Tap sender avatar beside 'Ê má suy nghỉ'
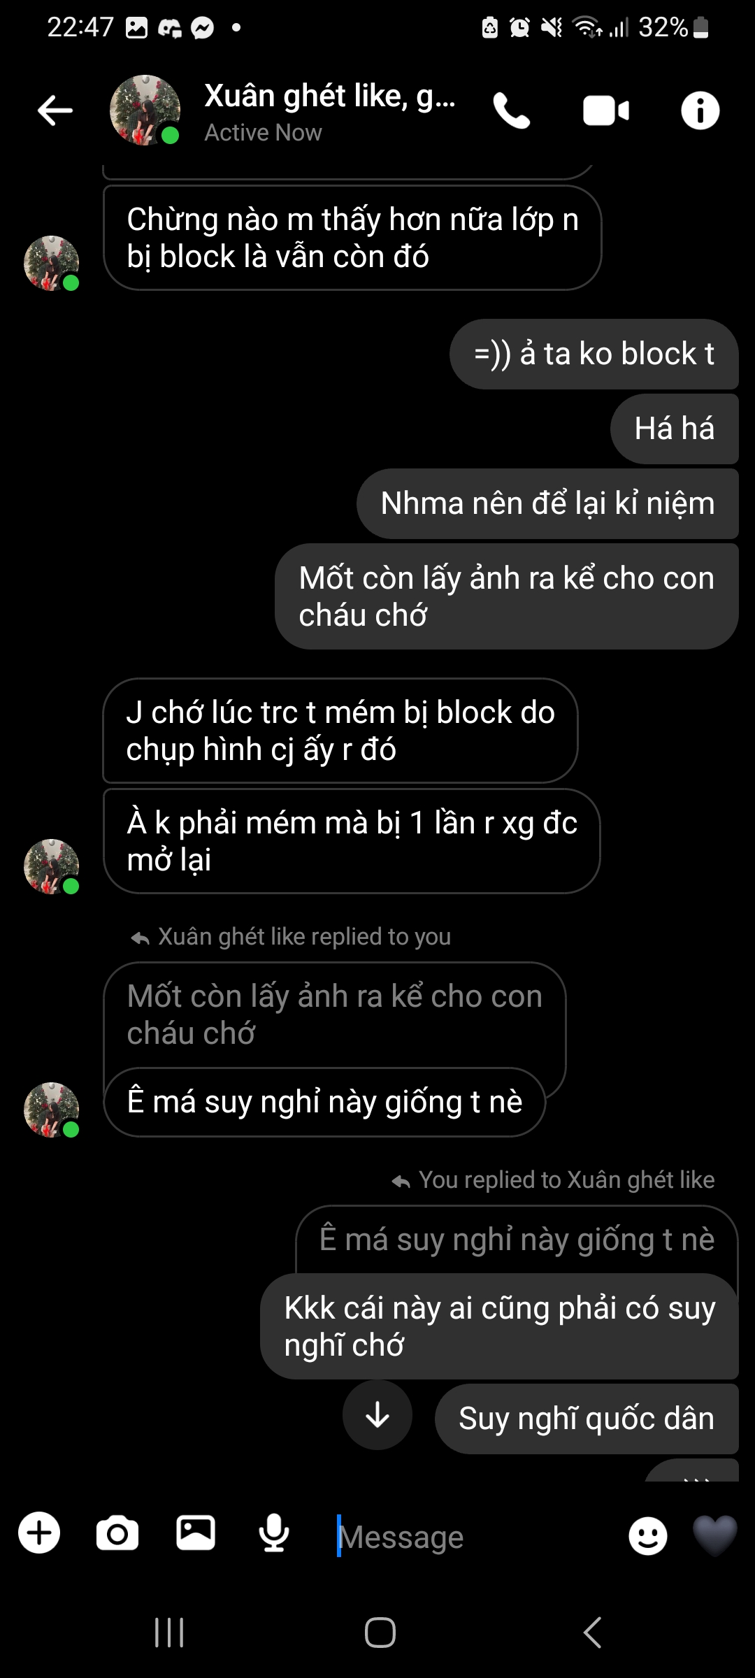Screen dimensions: 755x1678 (52, 1110)
